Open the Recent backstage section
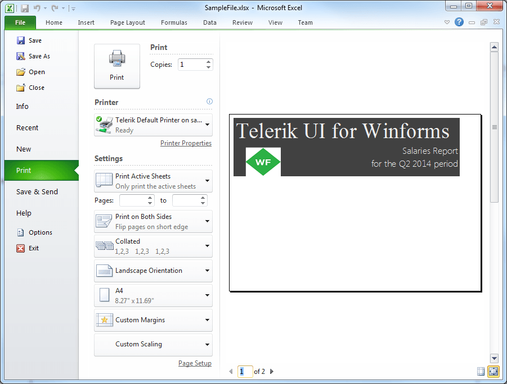Image resolution: width=507 pixels, height=384 pixels. pyautogui.click(x=28, y=128)
